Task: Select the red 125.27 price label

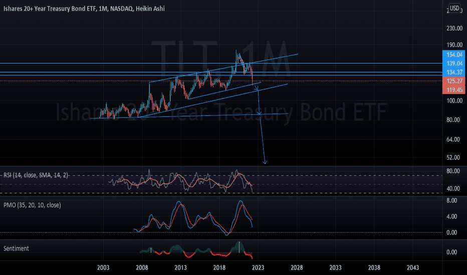Action: tap(454, 81)
